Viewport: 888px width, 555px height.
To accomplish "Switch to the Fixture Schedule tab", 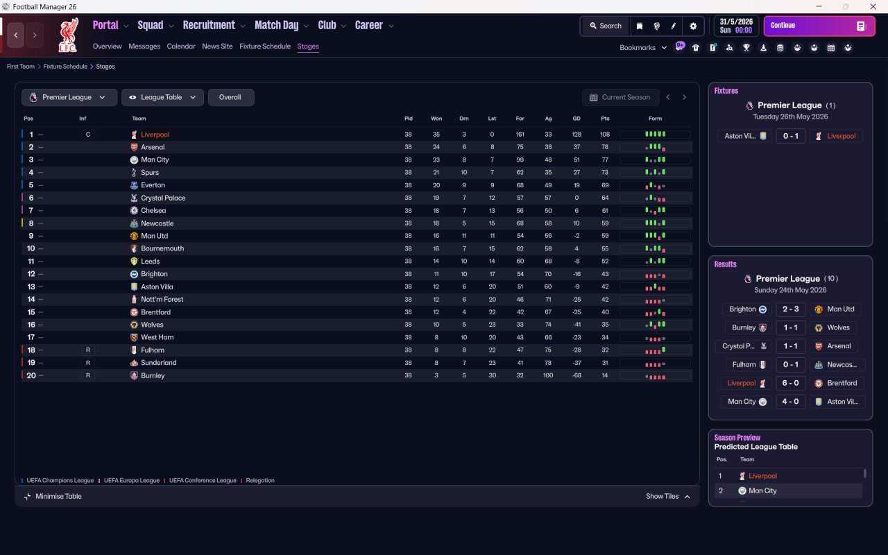I will pos(265,46).
